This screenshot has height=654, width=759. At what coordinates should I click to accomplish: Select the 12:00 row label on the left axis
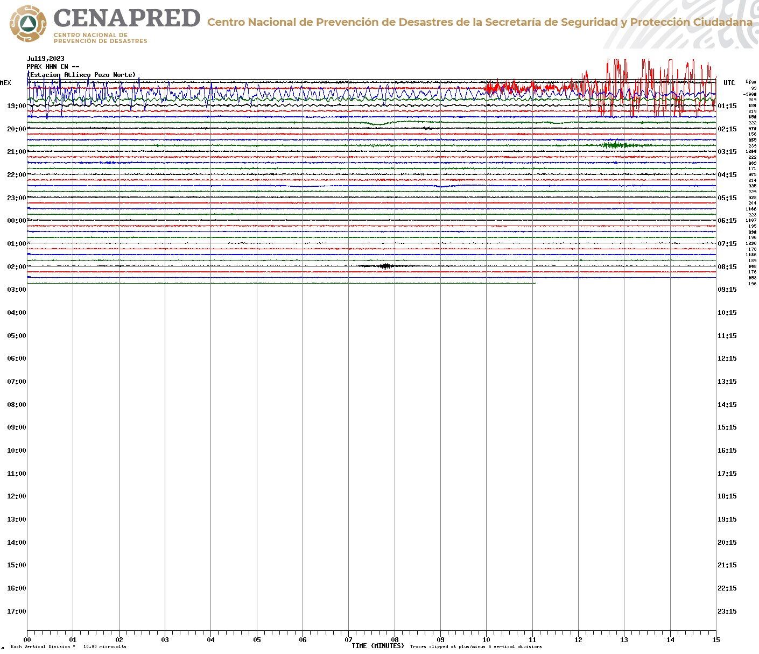16,496
